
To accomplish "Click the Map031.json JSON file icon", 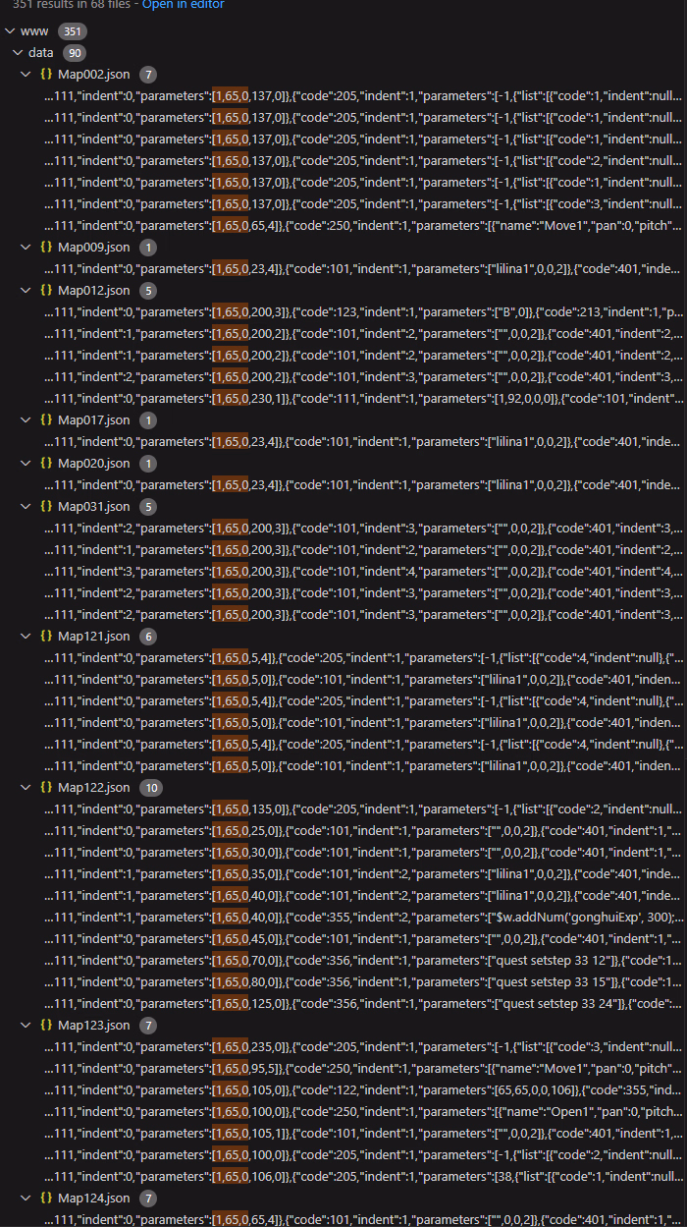I will 46,507.
